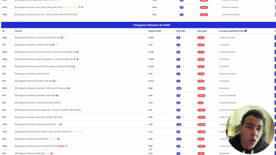Click rate value 0.269
This screenshot has height=155, width=276.
(x=151, y=38)
